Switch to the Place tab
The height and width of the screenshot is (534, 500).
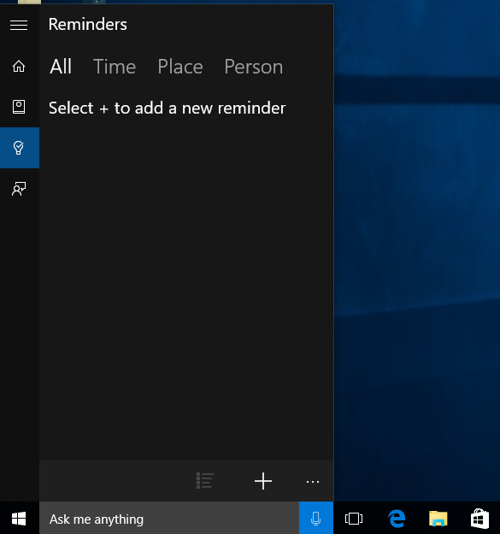180,67
